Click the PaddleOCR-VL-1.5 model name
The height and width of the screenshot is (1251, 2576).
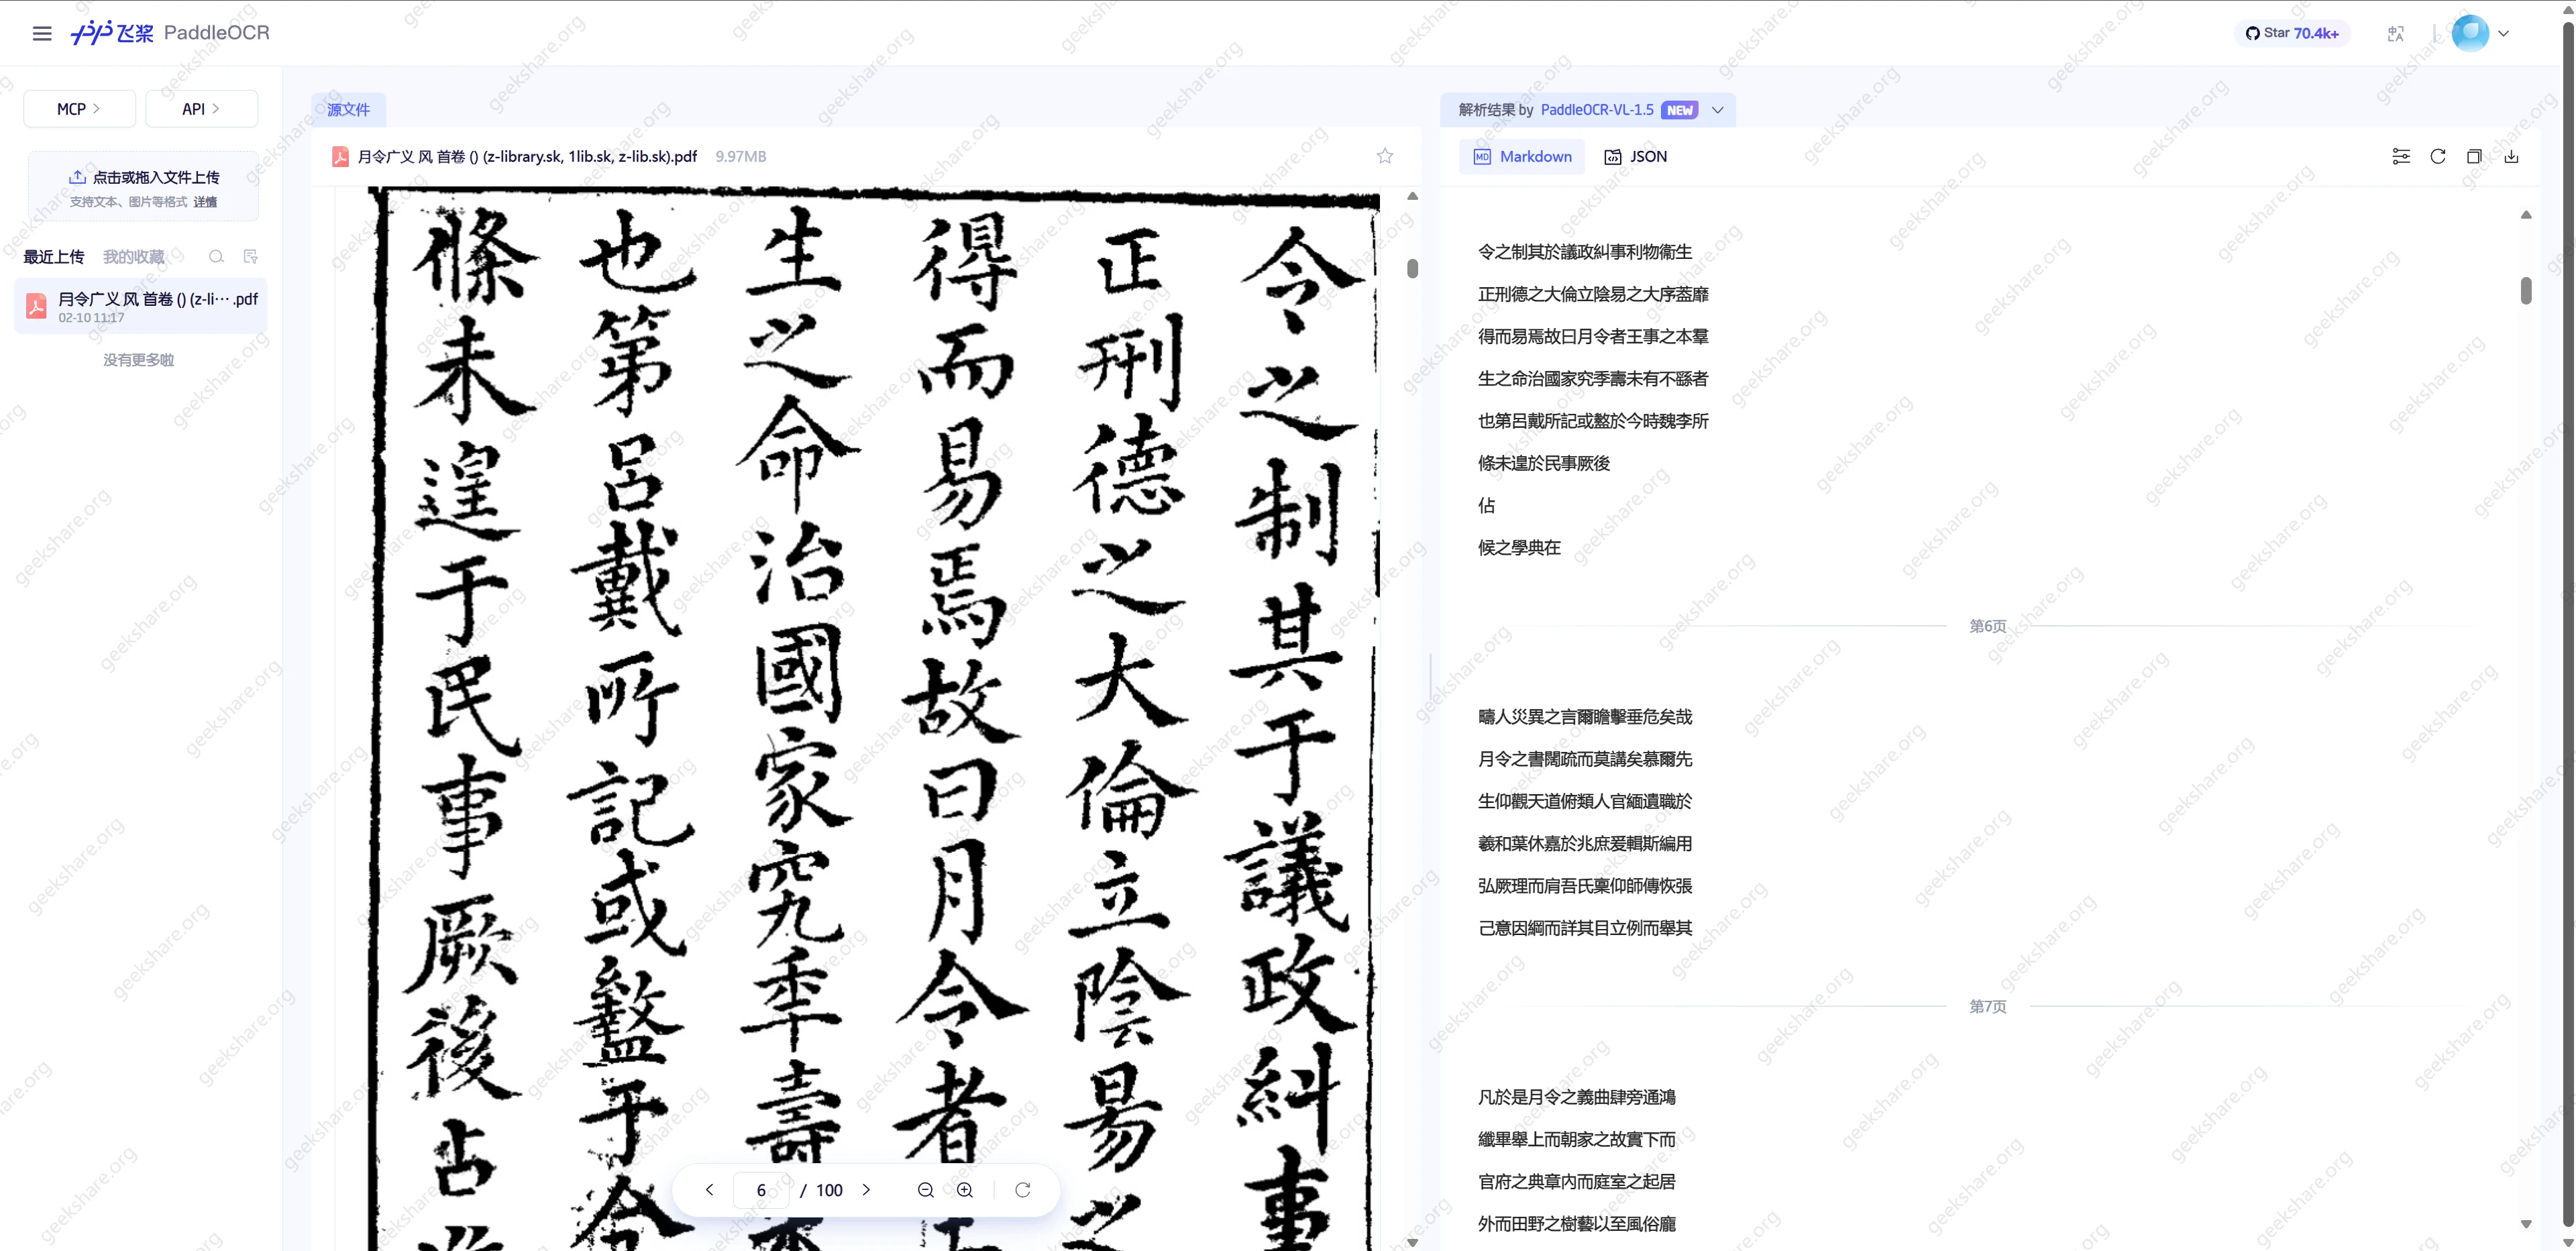click(1597, 110)
